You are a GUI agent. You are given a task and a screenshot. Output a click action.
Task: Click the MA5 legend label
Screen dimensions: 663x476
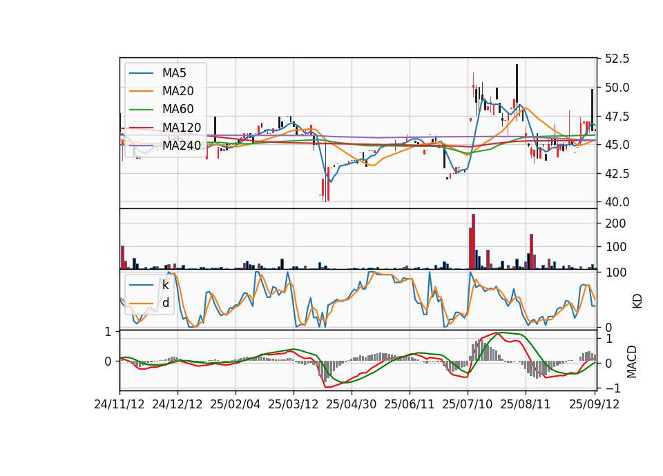pos(174,73)
